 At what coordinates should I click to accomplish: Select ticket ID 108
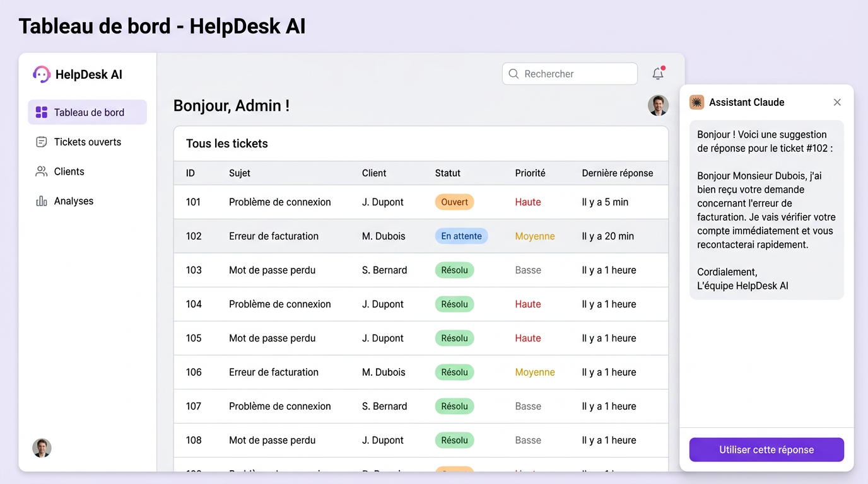point(194,441)
